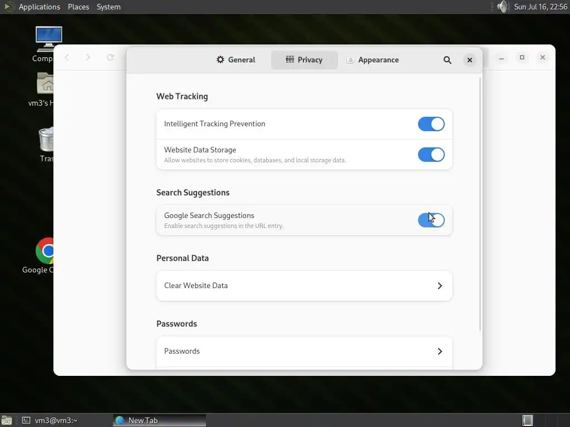Click the Privacy tab icon

tap(289, 59)
